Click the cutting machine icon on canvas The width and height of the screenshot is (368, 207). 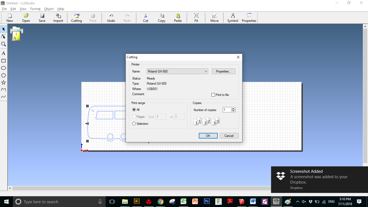pyautogui.click(x=16, y=33)
